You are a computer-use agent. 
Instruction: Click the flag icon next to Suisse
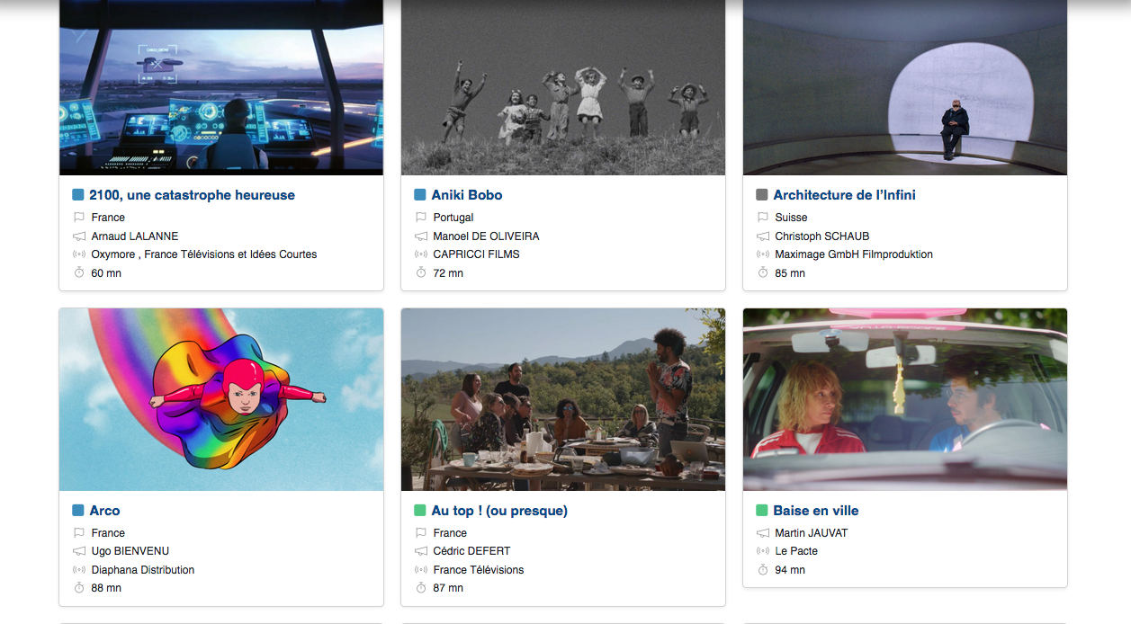pyautogui.click(x=762, y=218)
